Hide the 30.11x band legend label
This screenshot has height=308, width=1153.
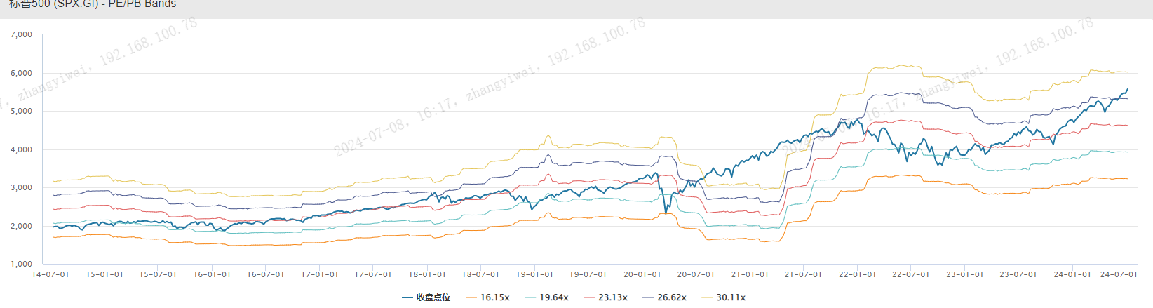pyautogui.click(x=730, y=297)
